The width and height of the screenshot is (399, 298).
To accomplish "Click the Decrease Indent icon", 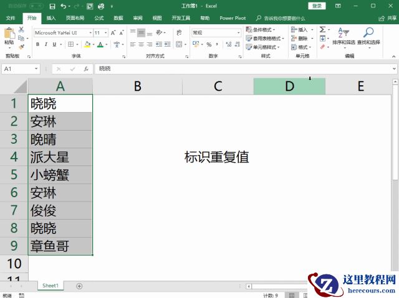I will tap(159, 44).
